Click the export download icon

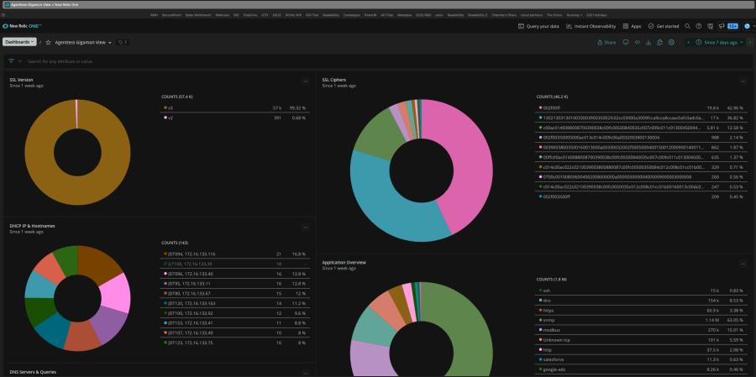click(648, 43)
